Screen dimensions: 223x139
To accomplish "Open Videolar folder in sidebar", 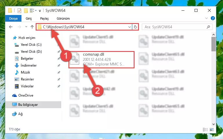I will [27, 86].
